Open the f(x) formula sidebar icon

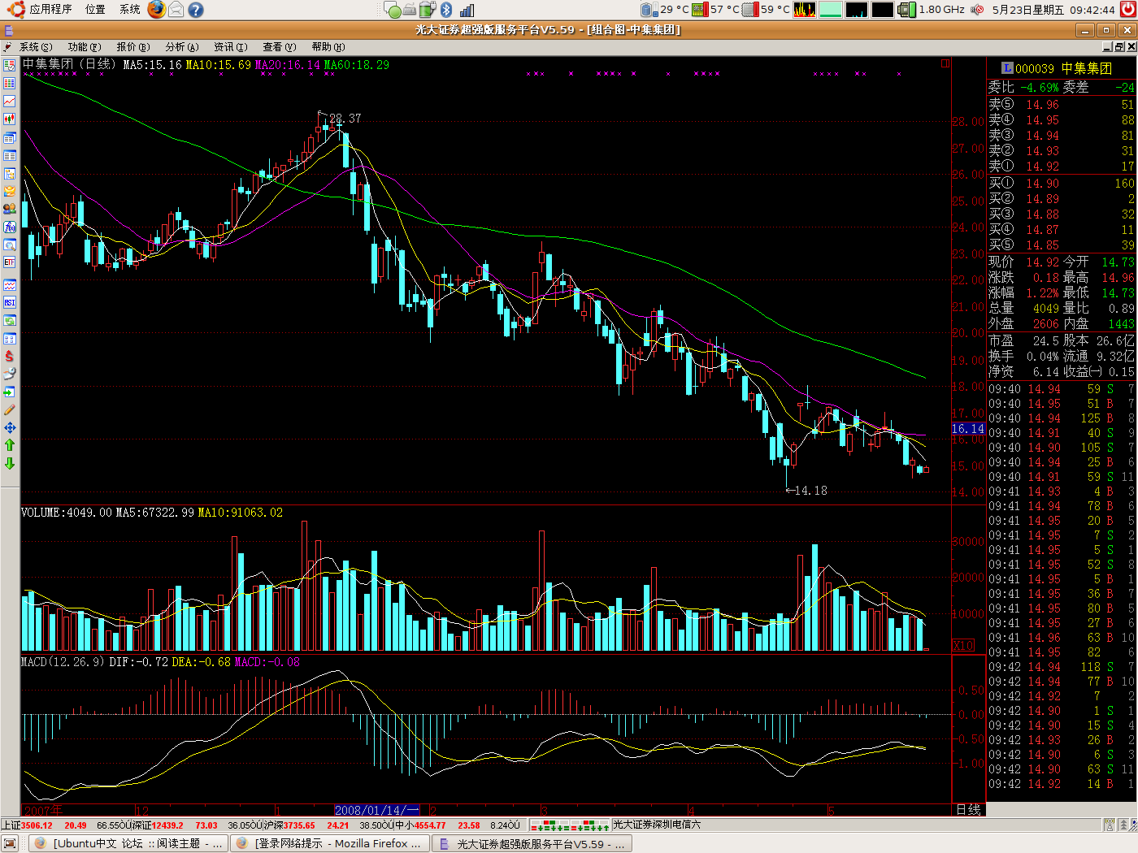[10, 227]
